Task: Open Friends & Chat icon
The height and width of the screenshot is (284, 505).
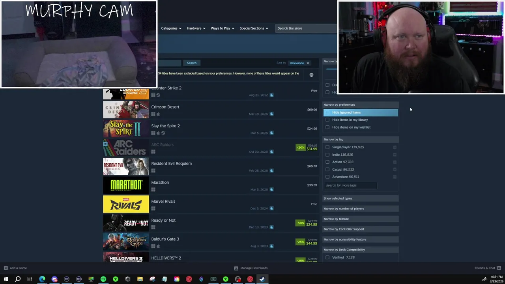Action: click(499, 268)
